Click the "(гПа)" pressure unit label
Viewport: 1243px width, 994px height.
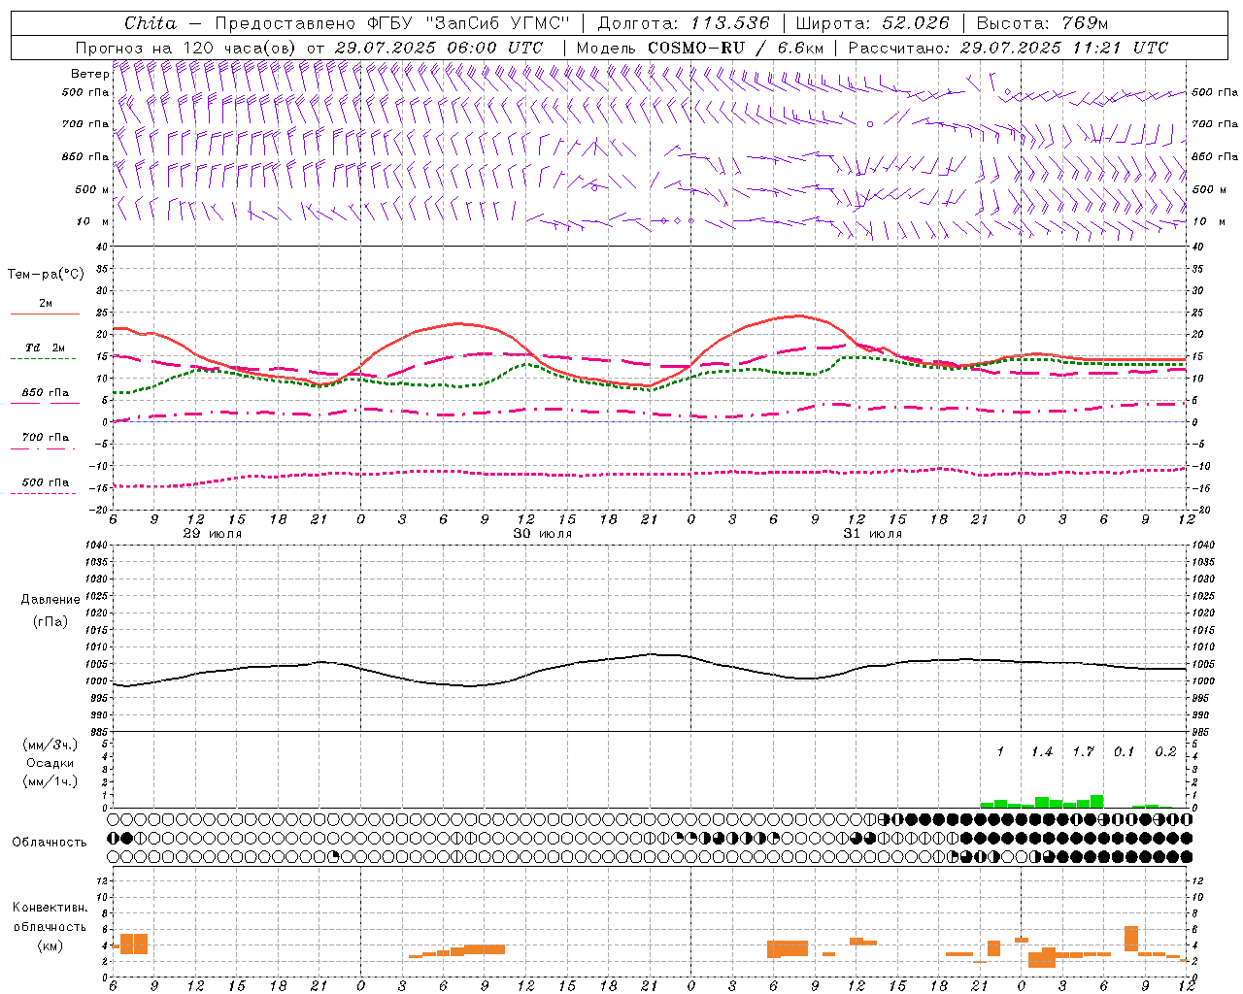[50, 621]
